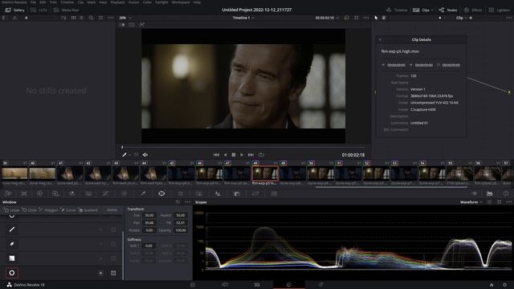Image resolution: width=514 pixels, height=289 pixels.
Task: Invert the curve pen window row
Action: click(x=101, y=244)
